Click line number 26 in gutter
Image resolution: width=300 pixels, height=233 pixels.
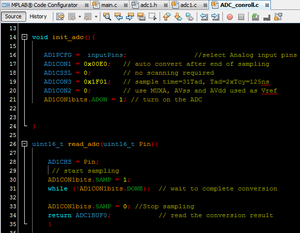point(13,144)
